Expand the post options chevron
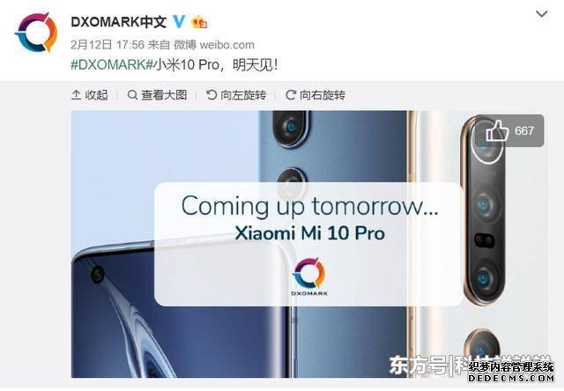The image size is (564, 391). click(542, 14)
